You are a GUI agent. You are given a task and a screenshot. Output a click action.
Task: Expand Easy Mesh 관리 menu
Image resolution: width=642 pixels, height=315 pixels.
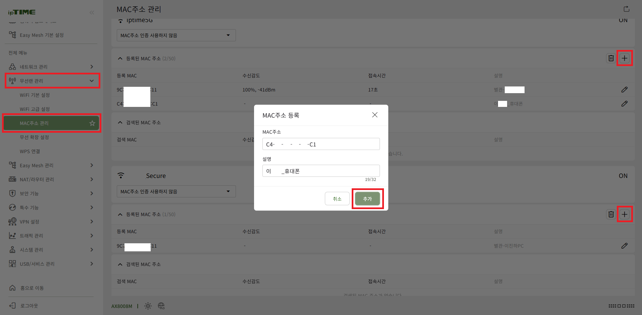[51, 165]
